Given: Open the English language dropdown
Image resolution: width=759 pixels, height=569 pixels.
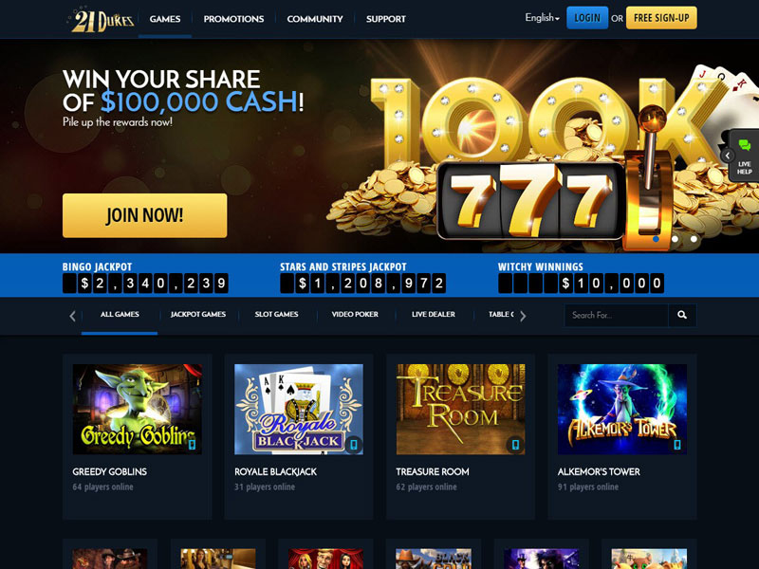Looking at the screenshot, I should tap(542, 18).
